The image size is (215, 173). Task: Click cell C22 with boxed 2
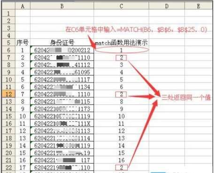point(121,167)
